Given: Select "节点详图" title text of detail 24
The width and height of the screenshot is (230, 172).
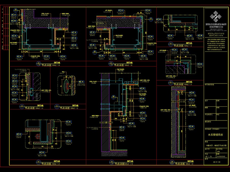Looking at the screenshot, I should click(65, 108).
